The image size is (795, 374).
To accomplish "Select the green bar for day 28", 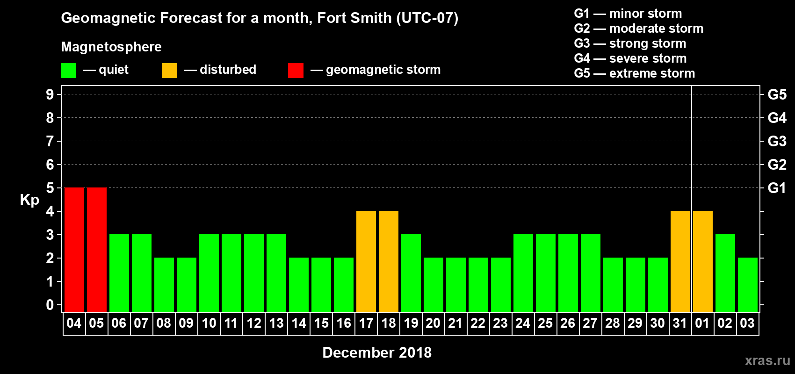I will click(613, 285).
